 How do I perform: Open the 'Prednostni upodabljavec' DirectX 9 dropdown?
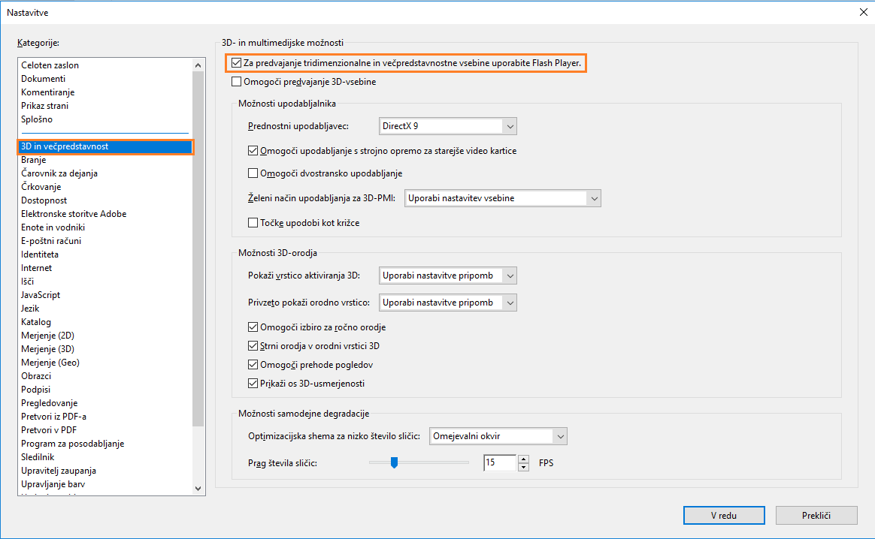click(447, 126)
